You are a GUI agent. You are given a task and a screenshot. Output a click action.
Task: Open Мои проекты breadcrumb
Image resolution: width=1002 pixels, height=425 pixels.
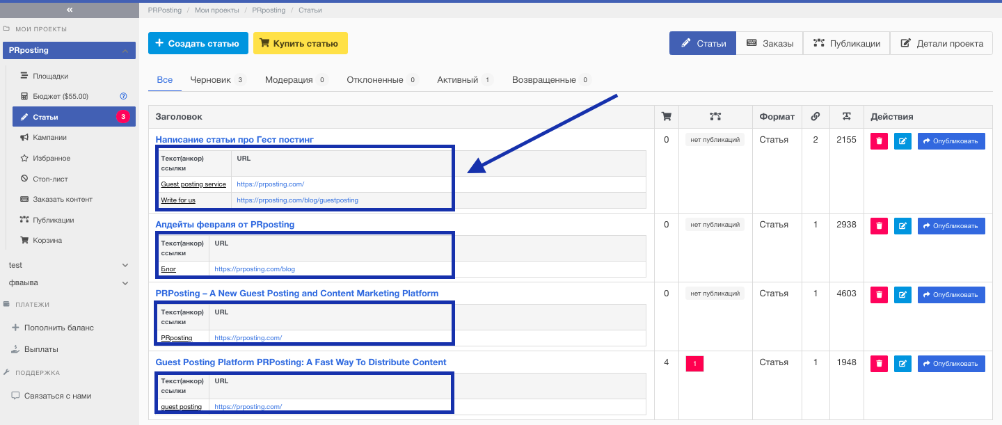tap(217, 10)
